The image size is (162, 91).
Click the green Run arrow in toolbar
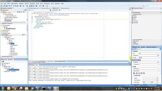(x=40, y=6)
